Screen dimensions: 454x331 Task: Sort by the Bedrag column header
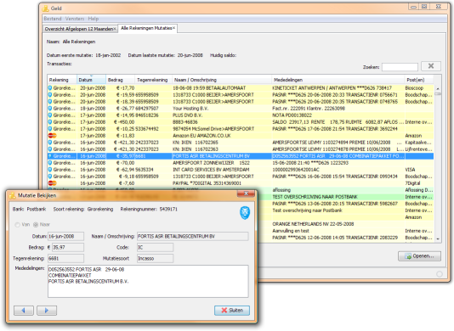pyautogui.click(x=121, y=80)
